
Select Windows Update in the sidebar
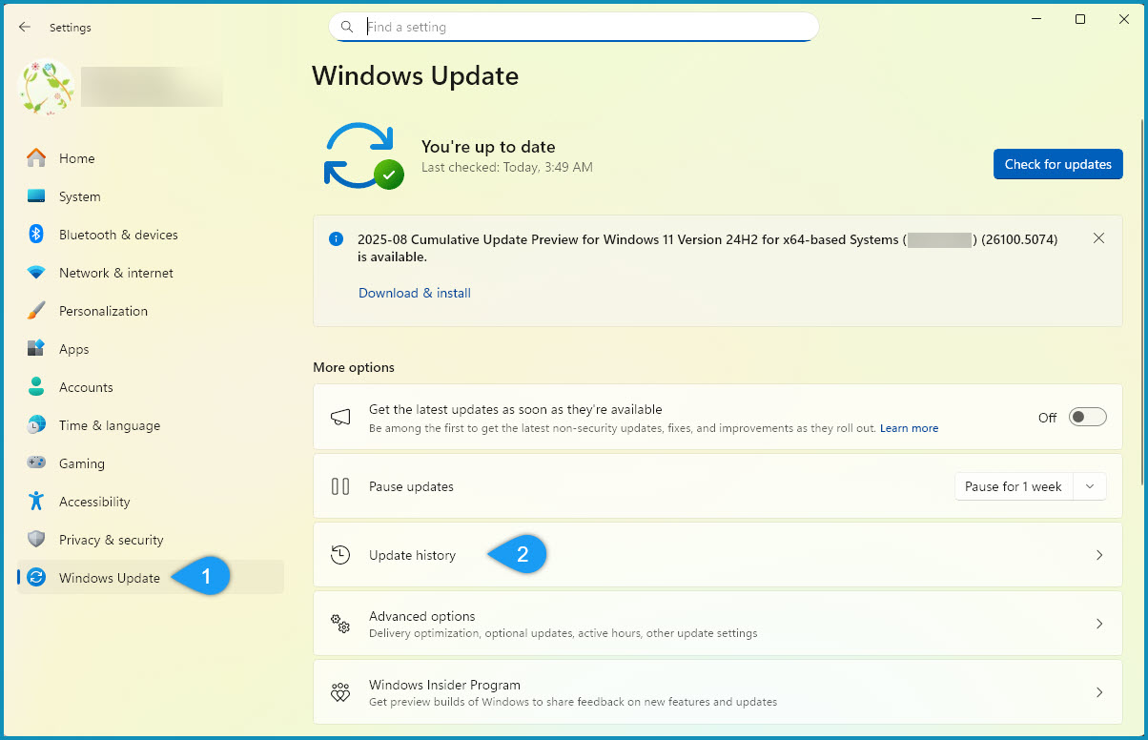[107, 577]
